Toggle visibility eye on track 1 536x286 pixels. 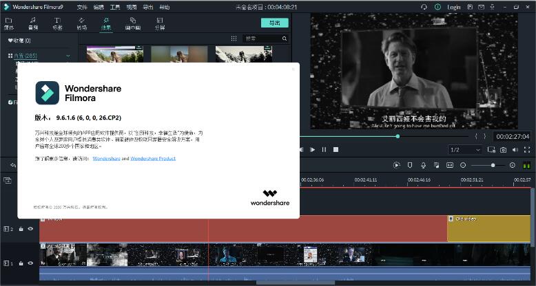point(30,263)
